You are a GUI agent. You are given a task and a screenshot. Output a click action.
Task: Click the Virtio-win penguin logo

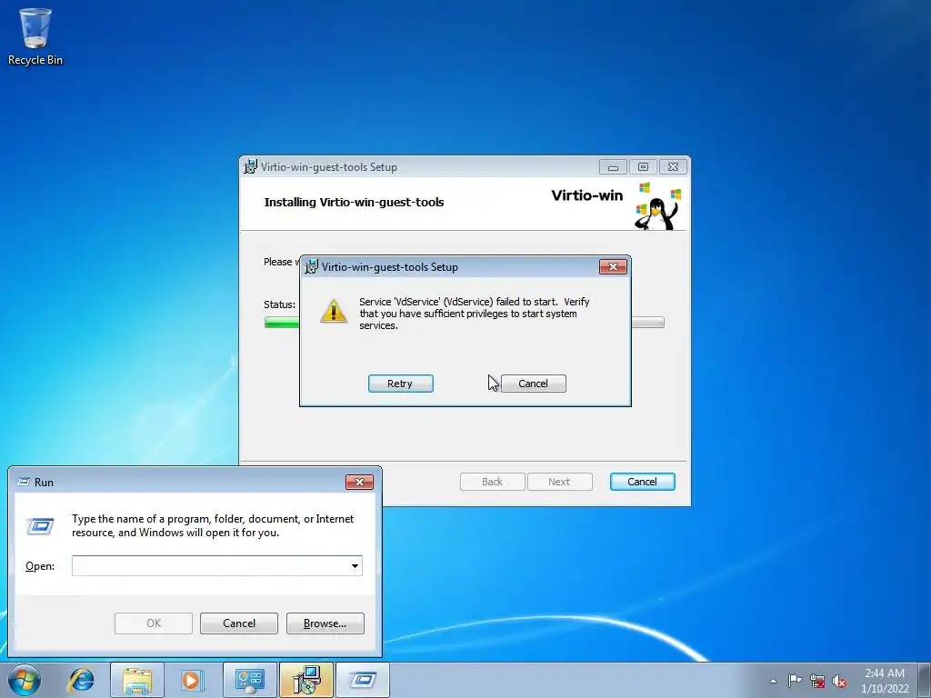pos(658,206)
